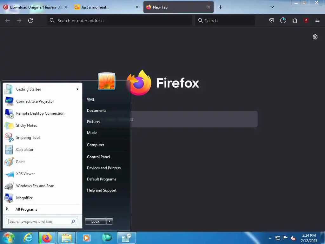Open Music library
The image size is (325, 244).
coord(92,133)
